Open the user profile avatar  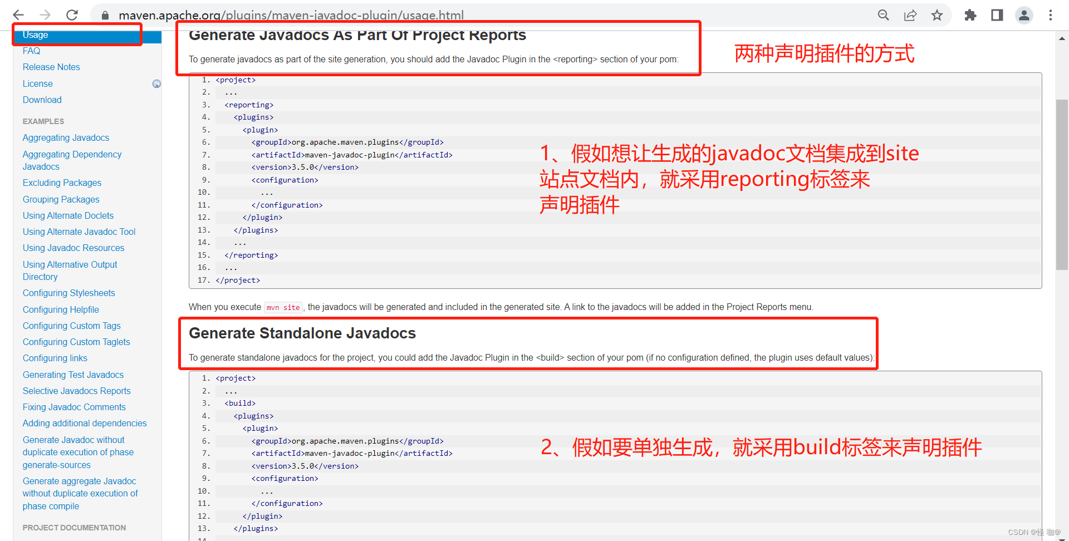coord(1024,15)
